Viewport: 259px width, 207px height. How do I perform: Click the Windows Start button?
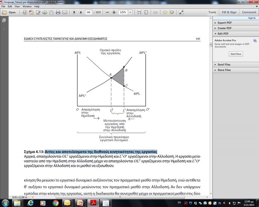[5, 203]
